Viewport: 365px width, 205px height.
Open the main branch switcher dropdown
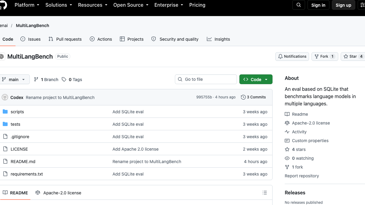(14, 79)
